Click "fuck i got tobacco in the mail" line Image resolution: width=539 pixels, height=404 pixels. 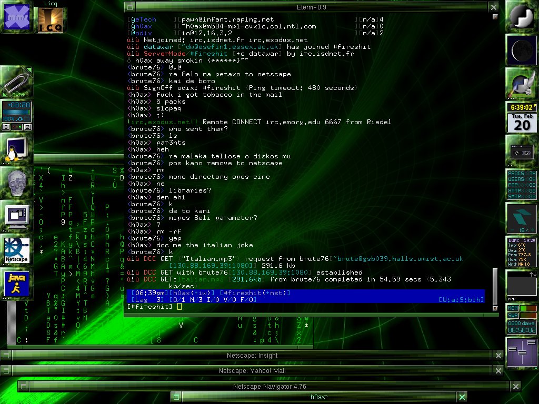pyautogui.click(x=205, y=95)
